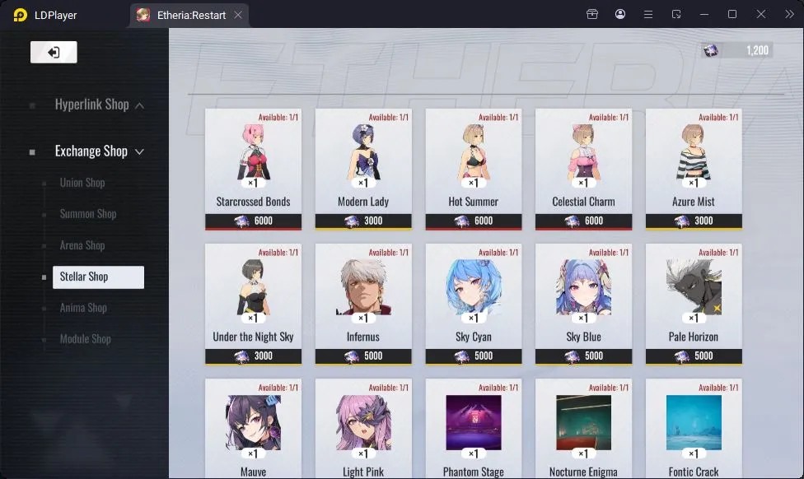804x479 pixels.
Task: Buy Azure Mist for 3000
Action: [694, 221]
